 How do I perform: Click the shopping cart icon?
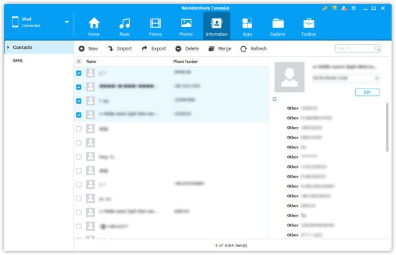[335, 8]
